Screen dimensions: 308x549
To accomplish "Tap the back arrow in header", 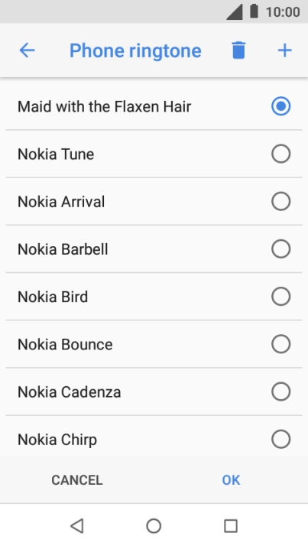I will (x=27, y=50).
